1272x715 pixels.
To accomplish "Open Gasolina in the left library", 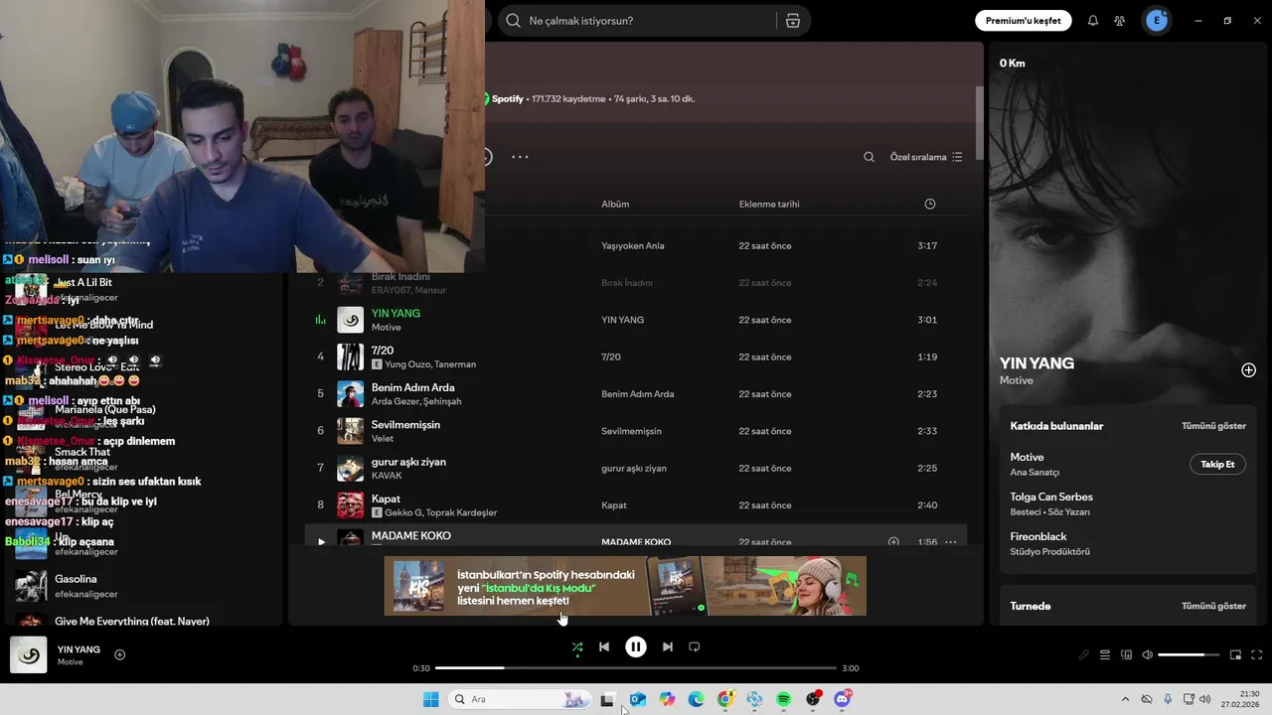I will pyautogui.click(x=76, y=579).
